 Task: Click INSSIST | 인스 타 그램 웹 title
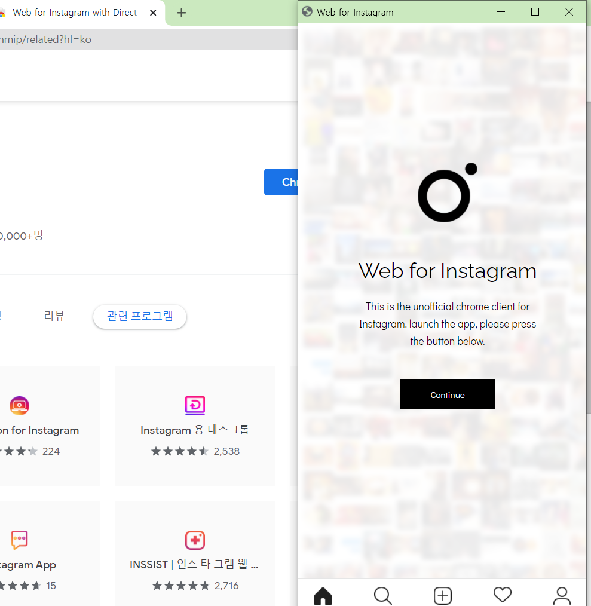pos(194,564)
